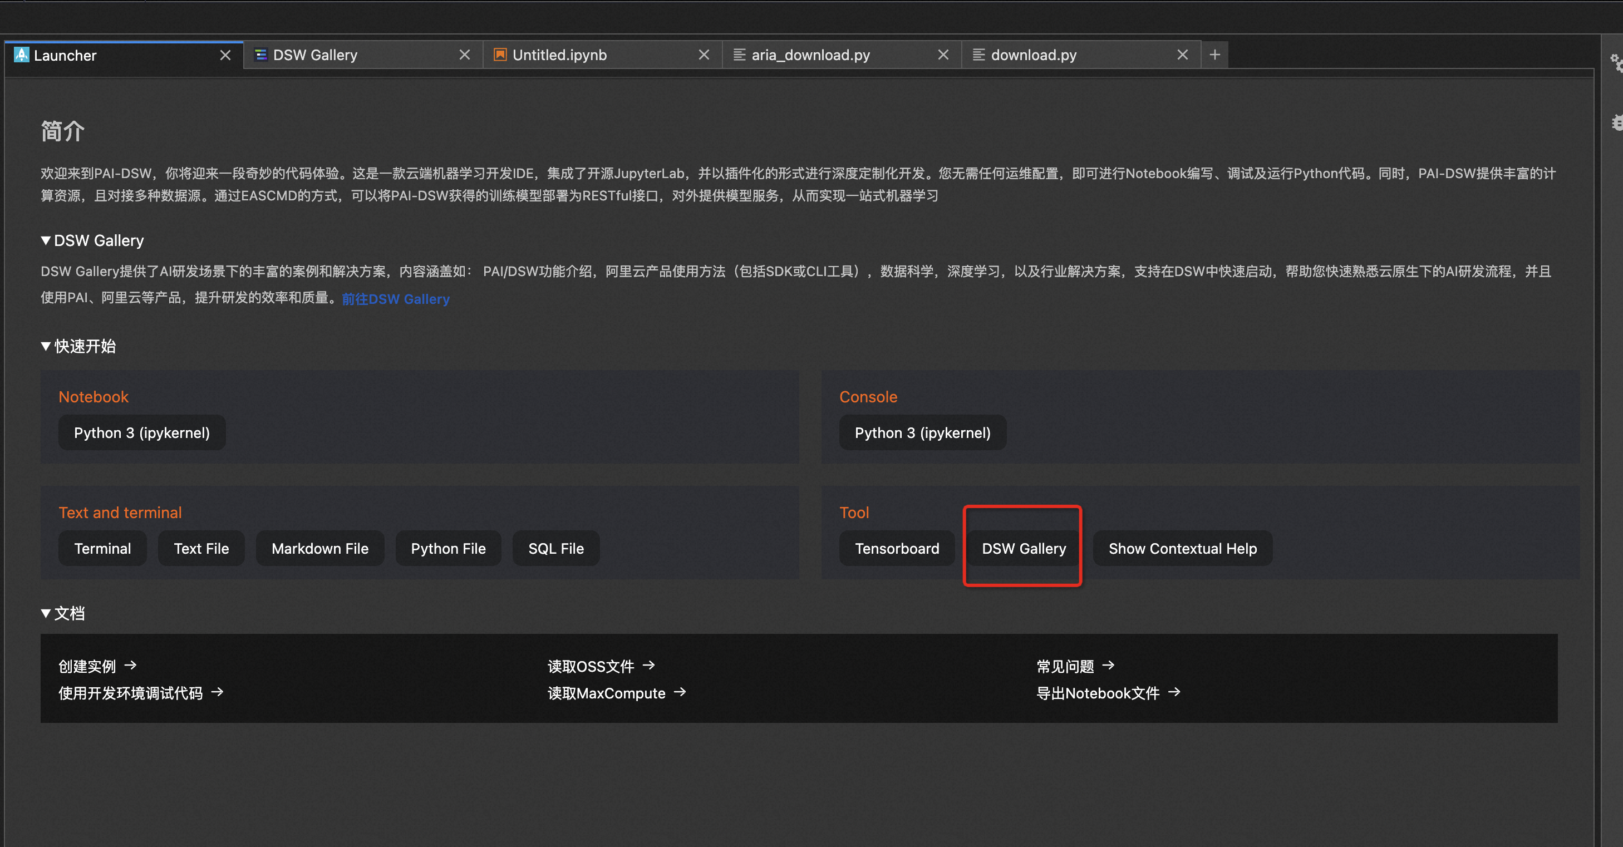Launch a Terminal from Text and terminal
Viewport: 1623px width, 847px height.
tap(102, 549)
